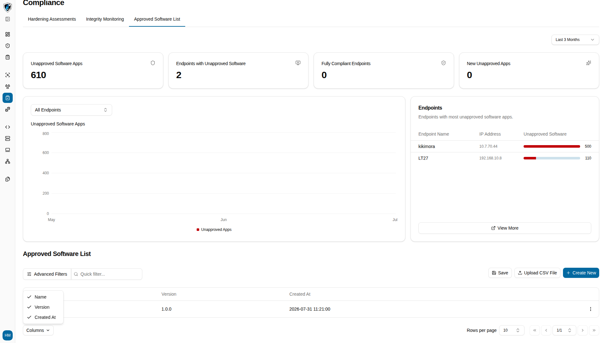Click the row actions three-dot icon
The image size is (610, 343).
tap(591, 309)
